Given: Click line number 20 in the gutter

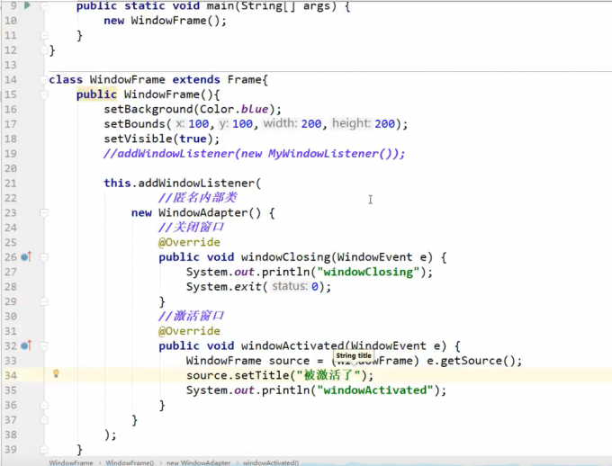Looking at the screenshot, I should (10, 168).
